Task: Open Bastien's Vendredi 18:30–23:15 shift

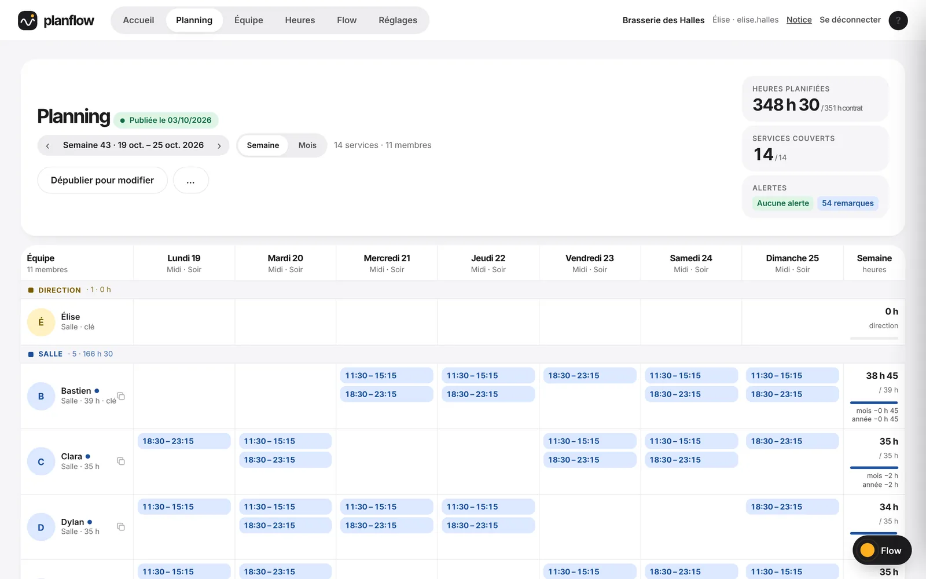Action: point(589,376)
